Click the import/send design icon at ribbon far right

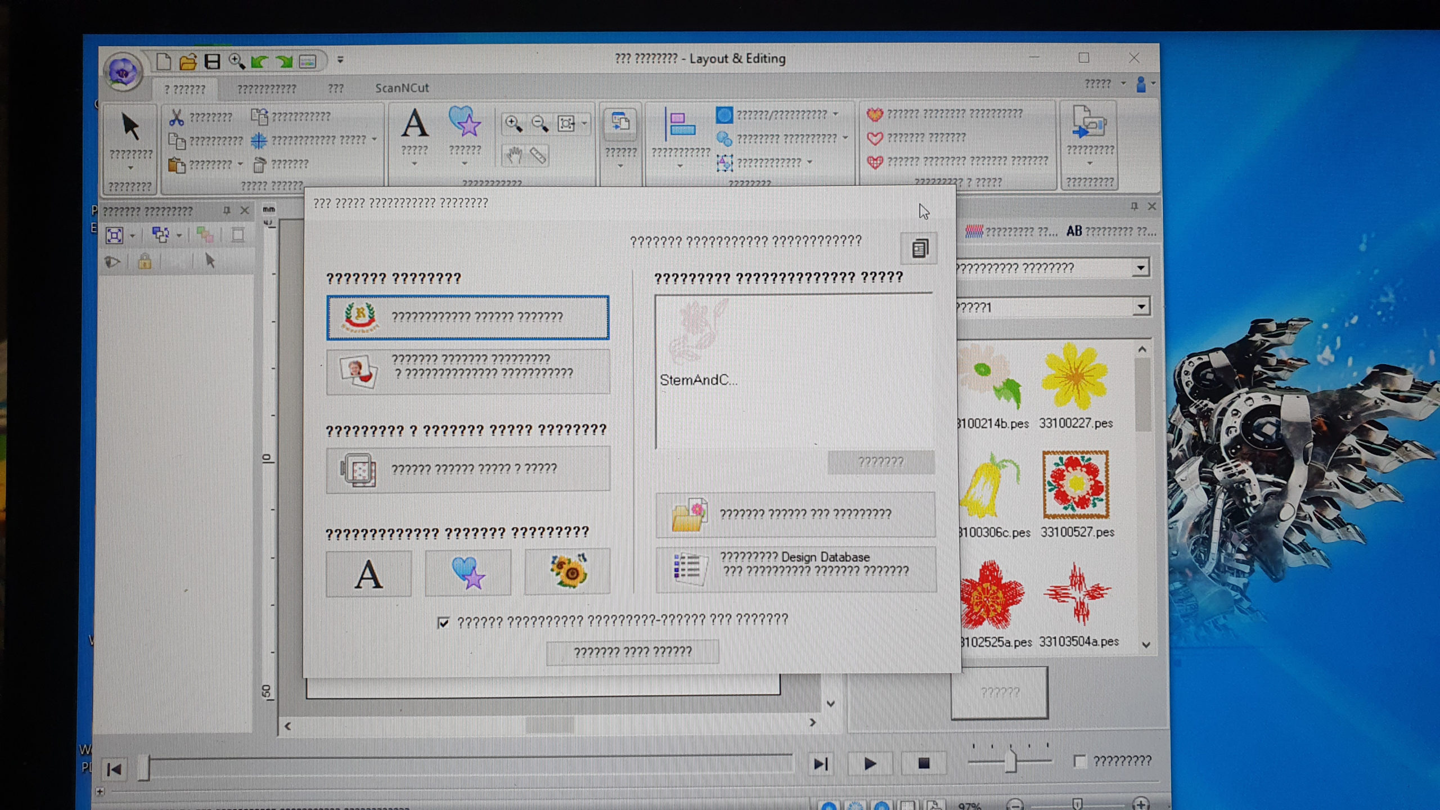click(1089, 121)
